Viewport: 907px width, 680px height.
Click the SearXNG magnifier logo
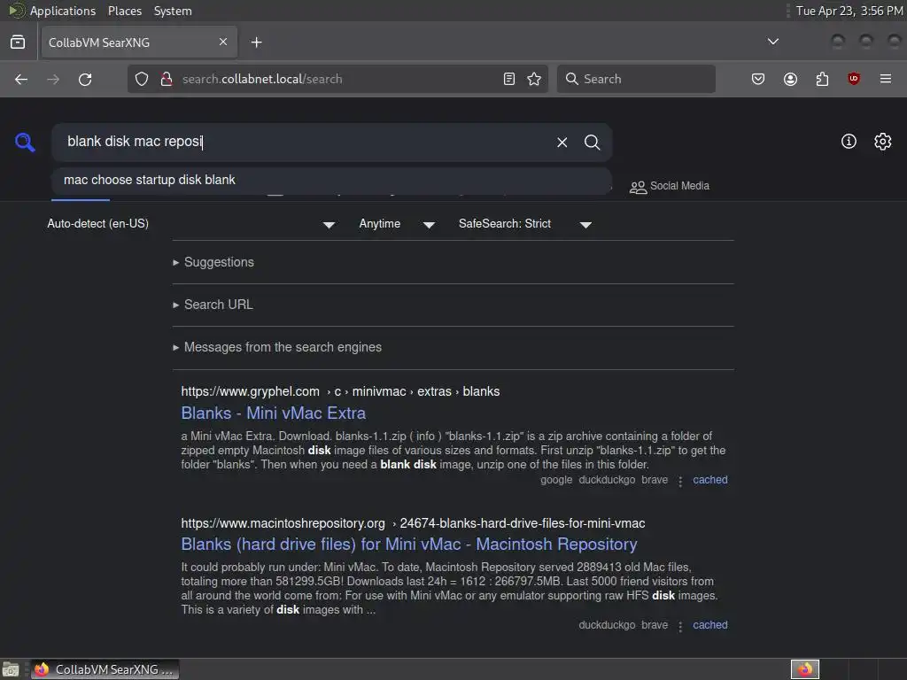tap(25, 143)
